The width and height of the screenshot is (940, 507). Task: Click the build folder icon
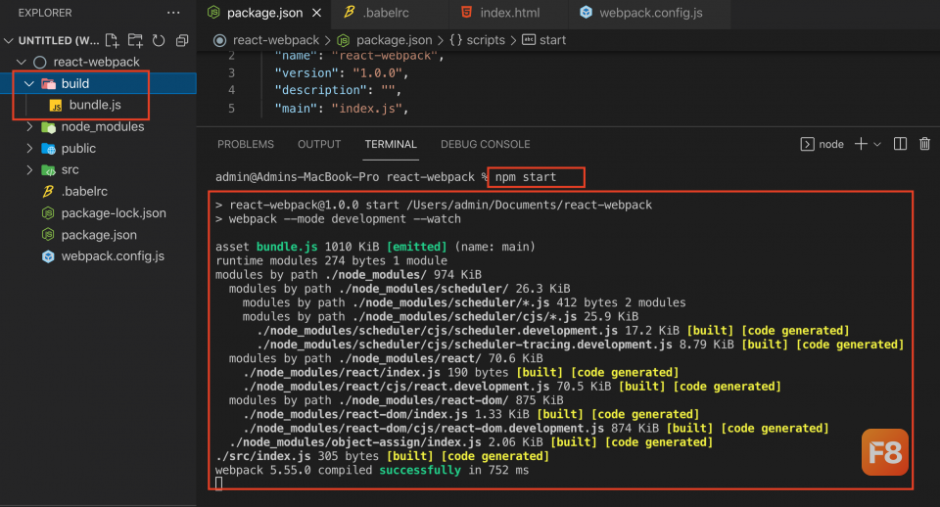coord(48,83)
